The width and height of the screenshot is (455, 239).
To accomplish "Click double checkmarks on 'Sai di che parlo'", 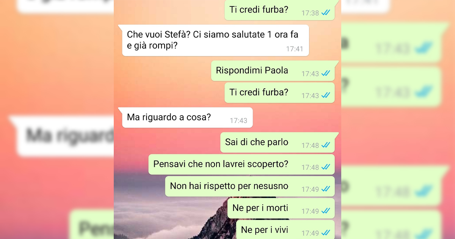I will (326, 145).
